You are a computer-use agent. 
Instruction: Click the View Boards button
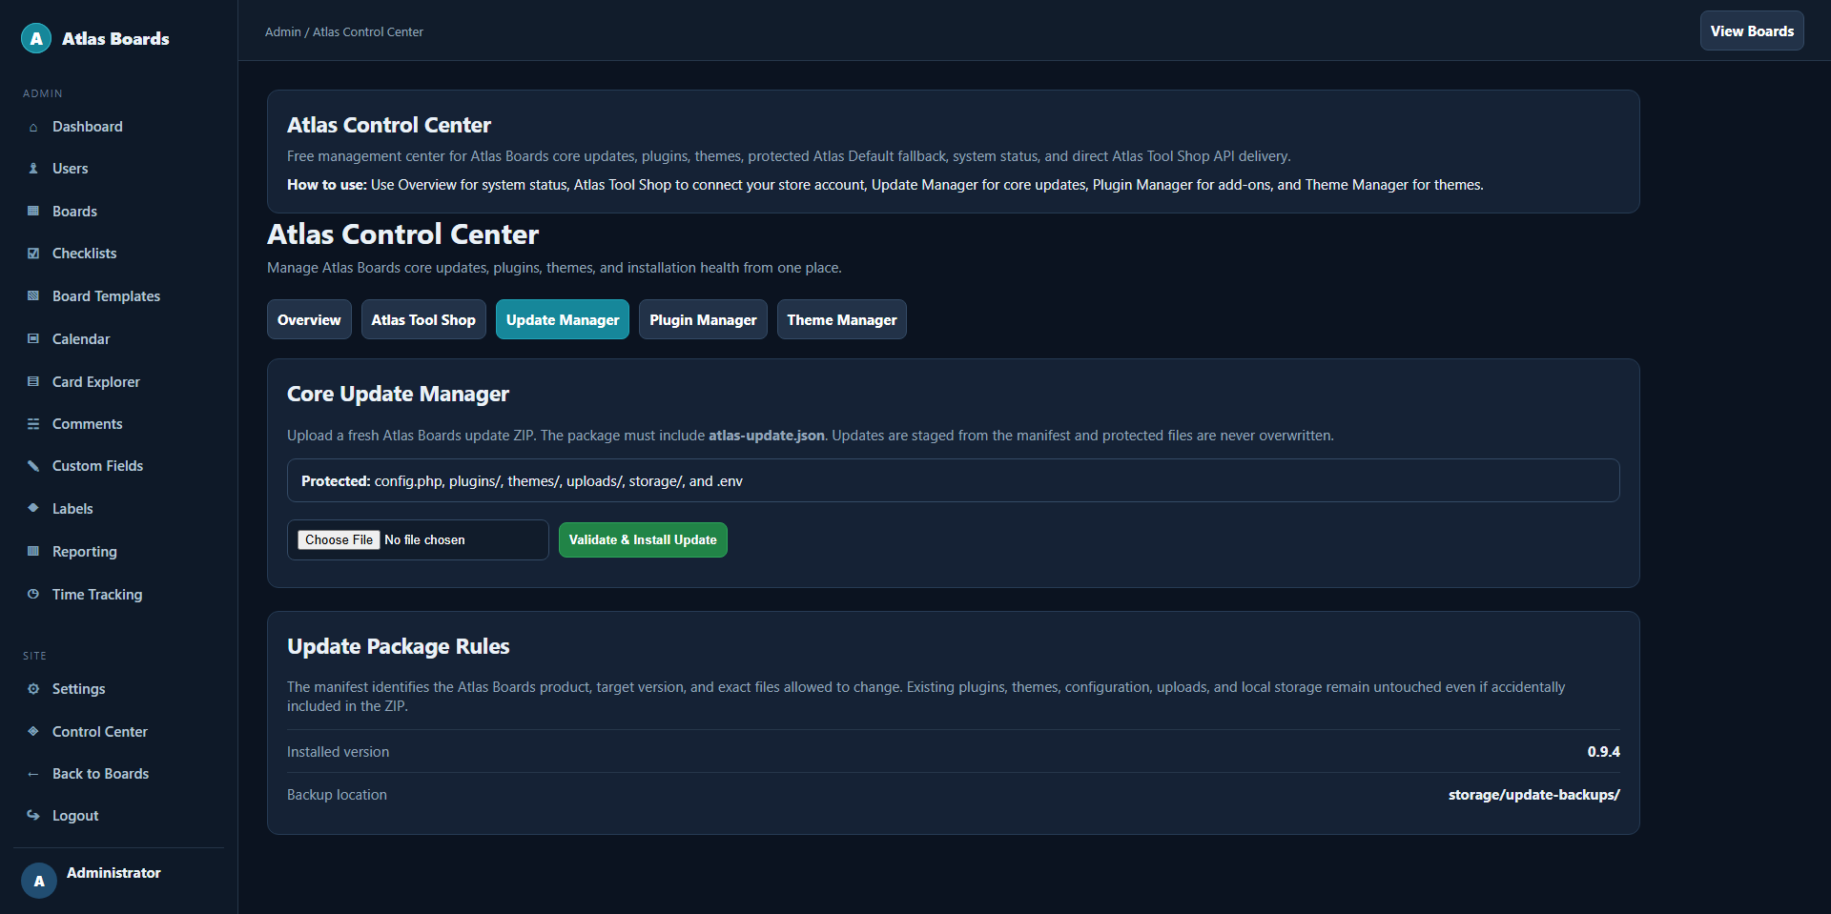pos(1752,30)
